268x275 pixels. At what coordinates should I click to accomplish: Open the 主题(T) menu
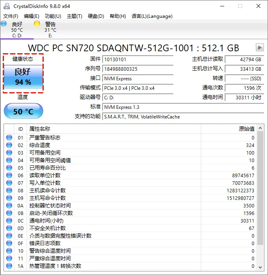[74, 16]
